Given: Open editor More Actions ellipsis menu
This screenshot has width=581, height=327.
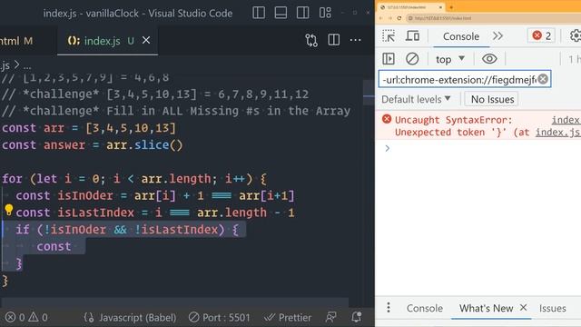Looking at the screenshot, I should 355,40.
